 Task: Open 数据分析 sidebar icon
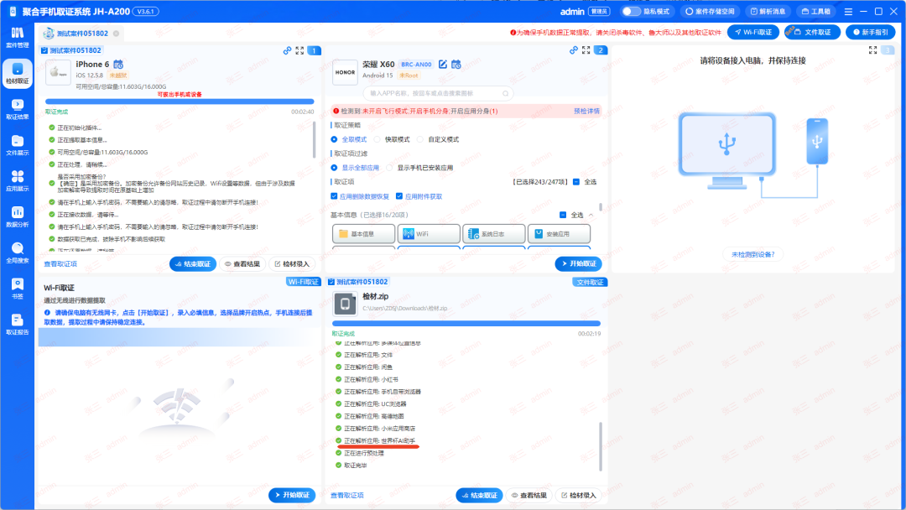tap(18, 216)
